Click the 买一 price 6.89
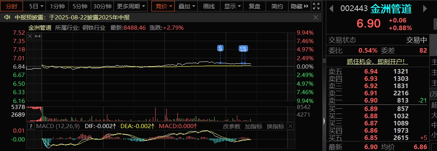The image size is (437, 151). point(371,109)
